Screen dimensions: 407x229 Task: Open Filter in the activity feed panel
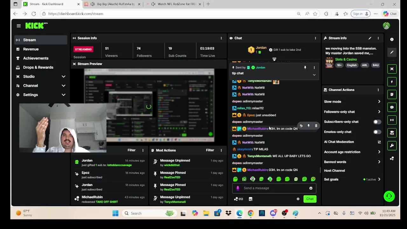[x=132, y=150]
